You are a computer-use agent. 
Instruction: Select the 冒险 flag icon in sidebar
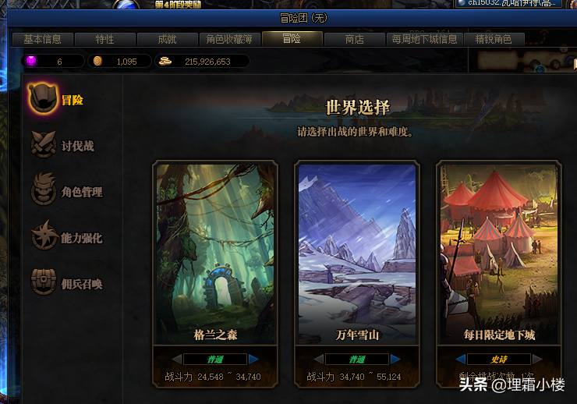point(44,98)
